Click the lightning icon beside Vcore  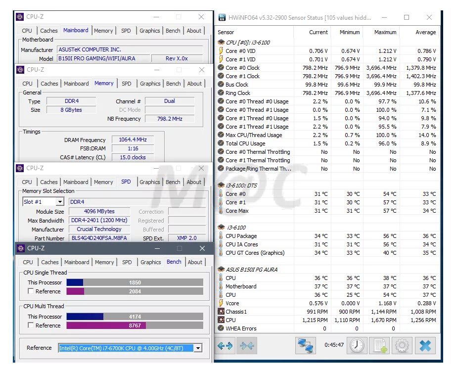click(221, 303)
